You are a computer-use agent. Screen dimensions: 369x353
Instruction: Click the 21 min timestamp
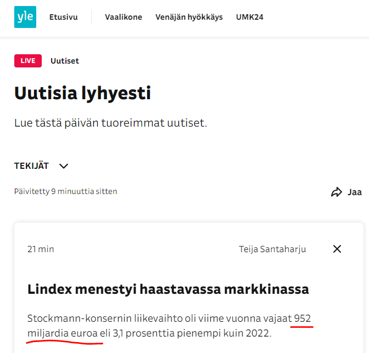[x=41, y=249]
